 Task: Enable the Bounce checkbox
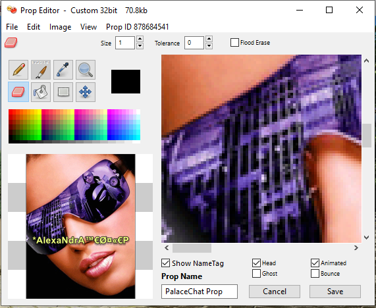coord(315,274)
